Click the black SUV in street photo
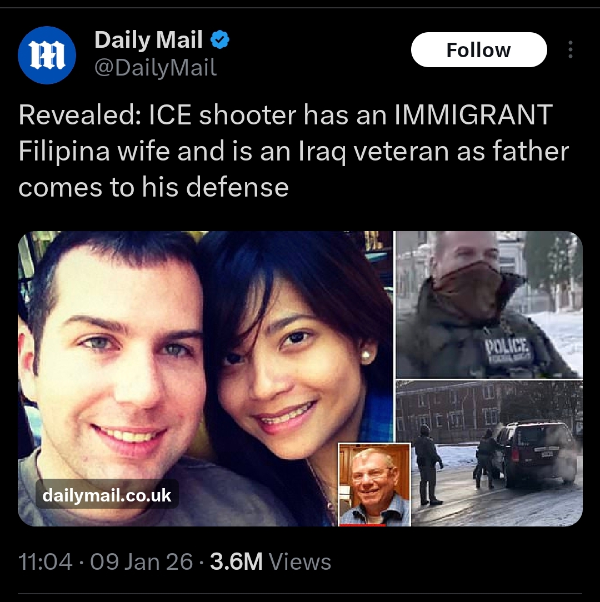The width and height of the screenshot is (600, 602). point(538,453)
